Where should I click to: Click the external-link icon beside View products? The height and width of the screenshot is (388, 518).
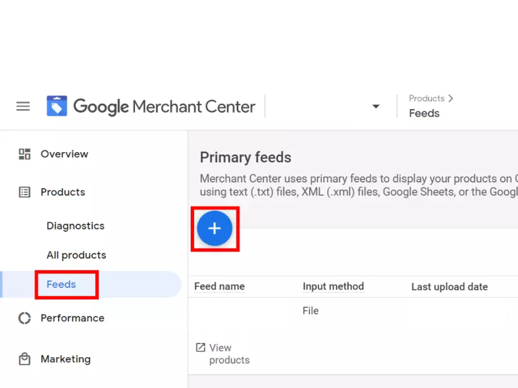coord(200,348)
